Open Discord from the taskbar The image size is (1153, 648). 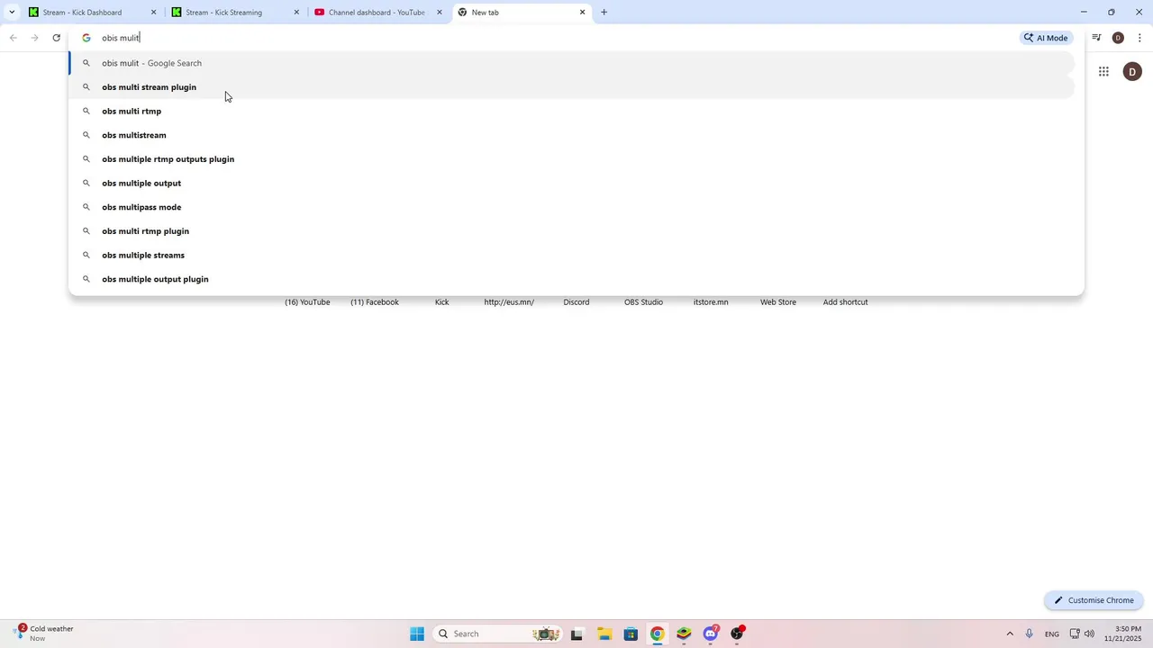[711, 634]
